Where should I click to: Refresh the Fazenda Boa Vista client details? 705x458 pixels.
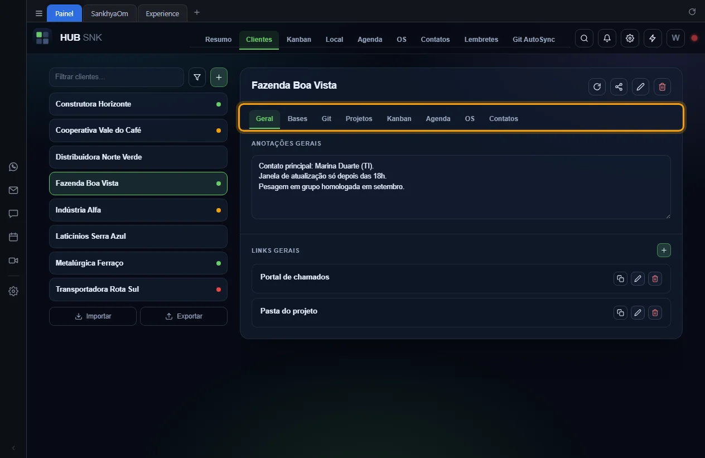[597, 86]
